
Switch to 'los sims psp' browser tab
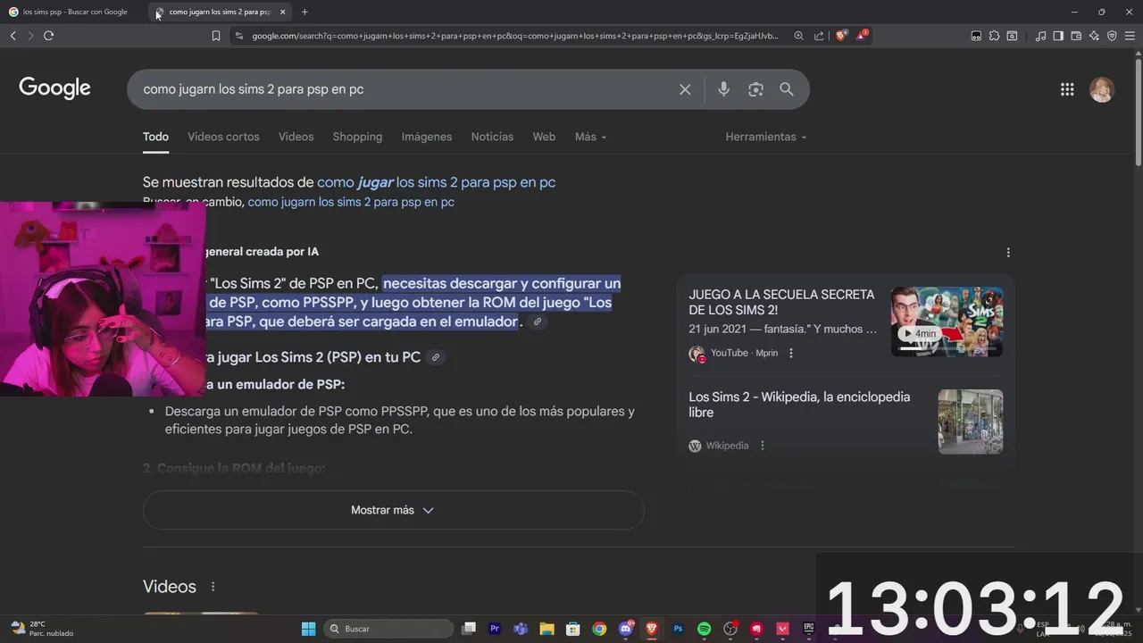74,12
